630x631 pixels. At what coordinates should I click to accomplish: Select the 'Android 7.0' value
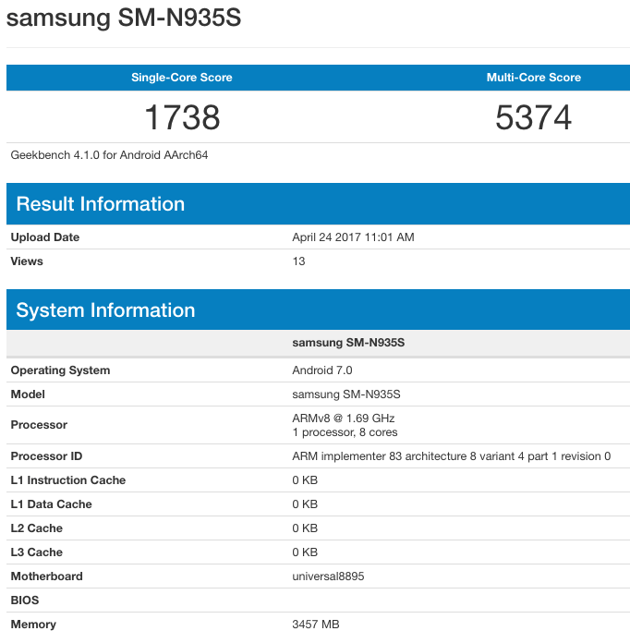322,370
